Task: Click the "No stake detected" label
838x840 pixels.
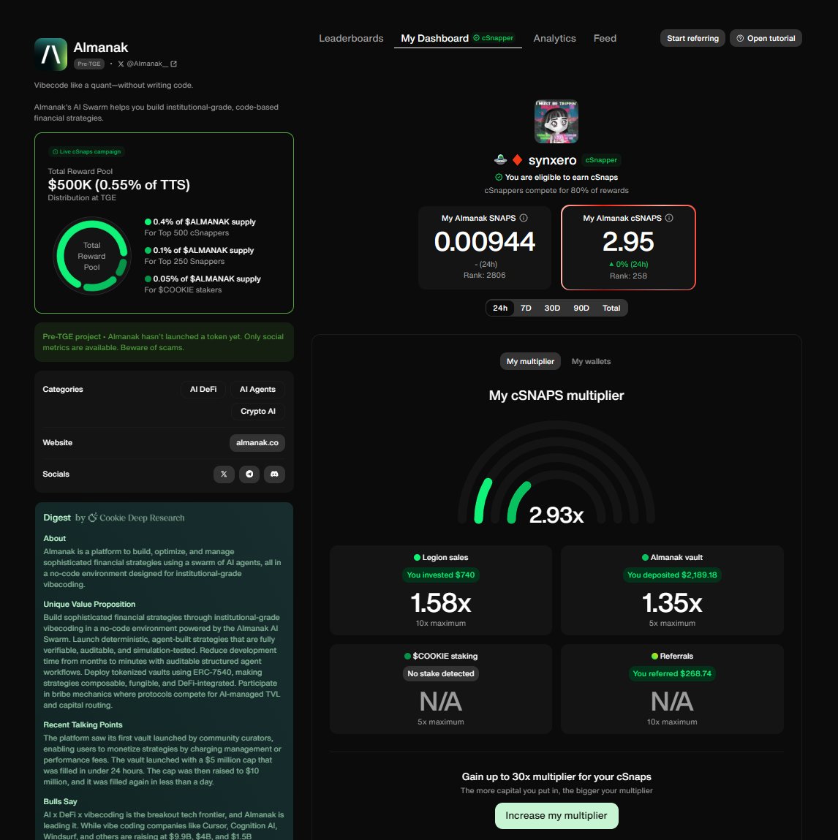Action: click(x=440, y=673)
